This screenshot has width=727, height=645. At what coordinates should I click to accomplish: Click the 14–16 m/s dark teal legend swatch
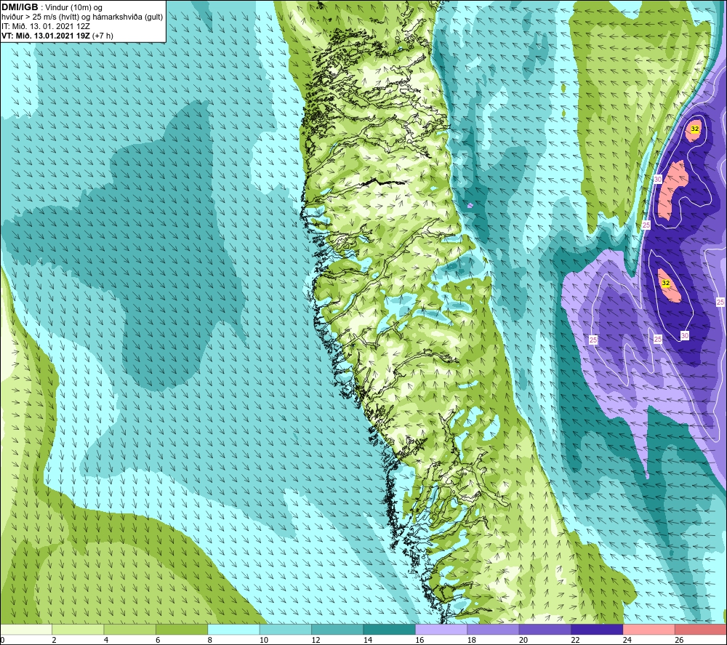pos(390,629)
